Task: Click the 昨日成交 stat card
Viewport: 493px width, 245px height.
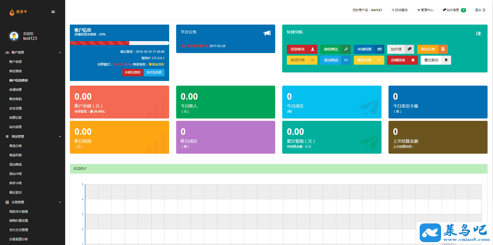Action: 226,137
